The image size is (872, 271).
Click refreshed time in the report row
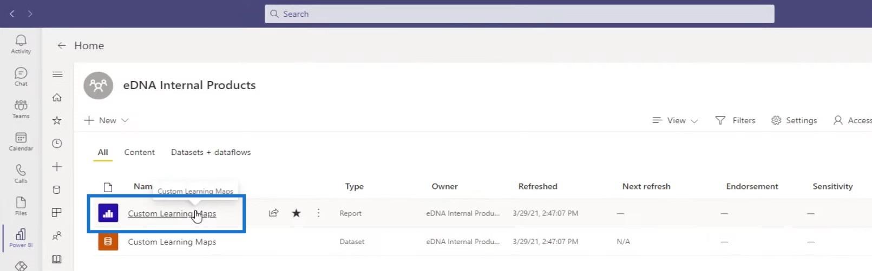545,213
